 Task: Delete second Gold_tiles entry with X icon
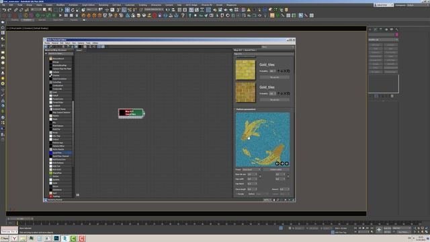pyautogui.click(x=285, y=93)
